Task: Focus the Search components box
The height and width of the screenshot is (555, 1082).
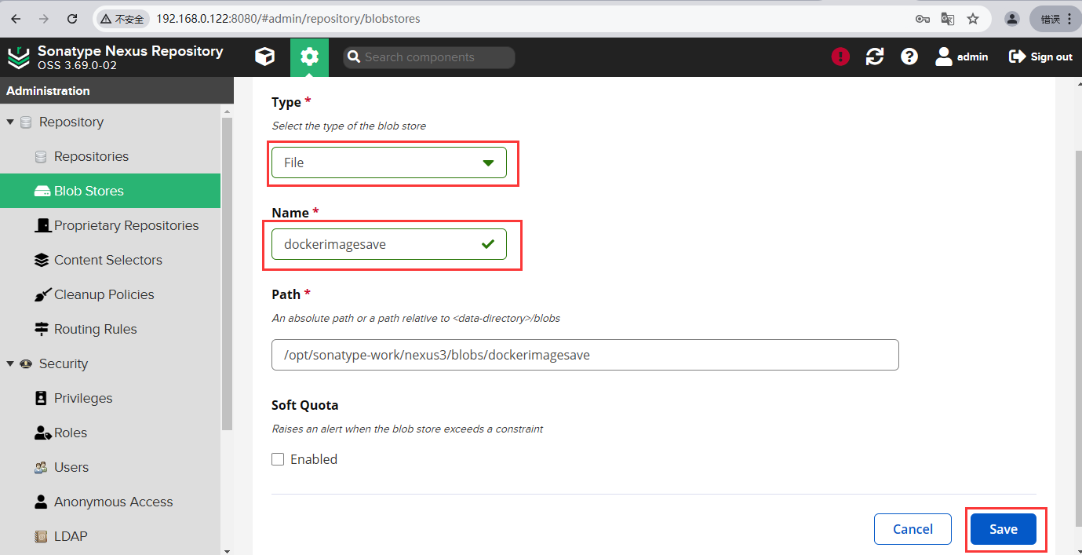Action: point(435,57)
